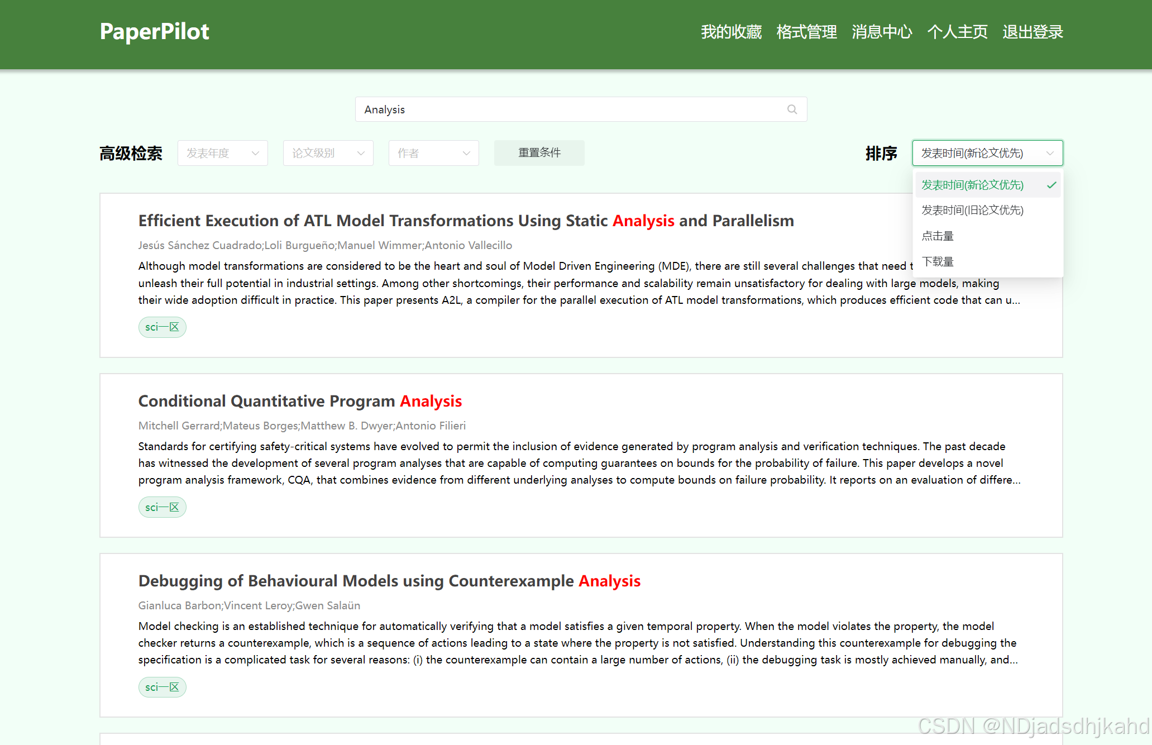Screen dimensions: 1152x745
Task: Sort results by 点击量
Action: click(938, 236)
